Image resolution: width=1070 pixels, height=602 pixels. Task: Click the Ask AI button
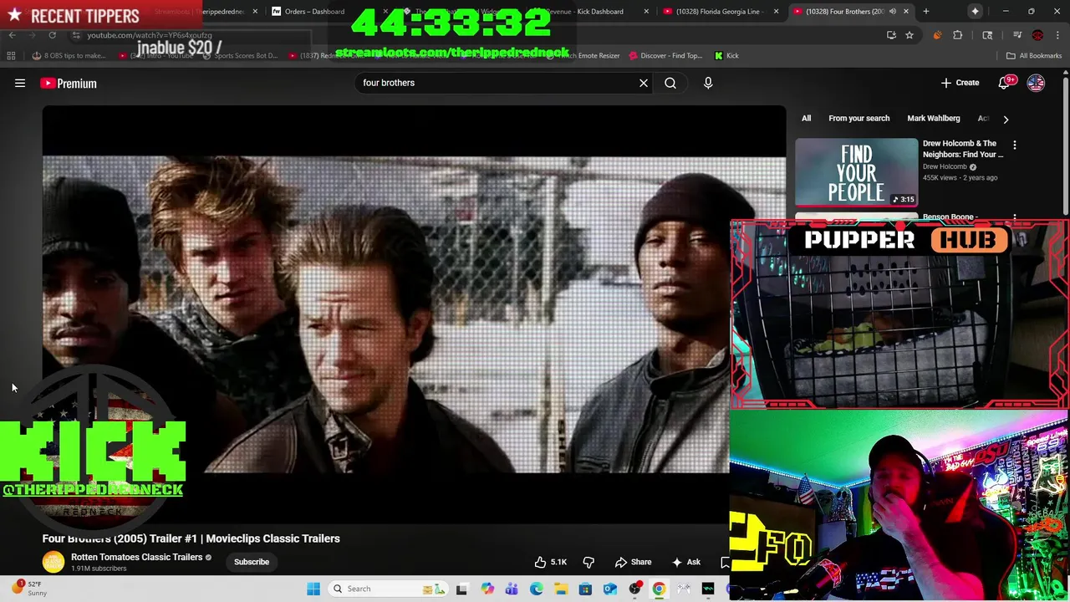coord(685,562)
